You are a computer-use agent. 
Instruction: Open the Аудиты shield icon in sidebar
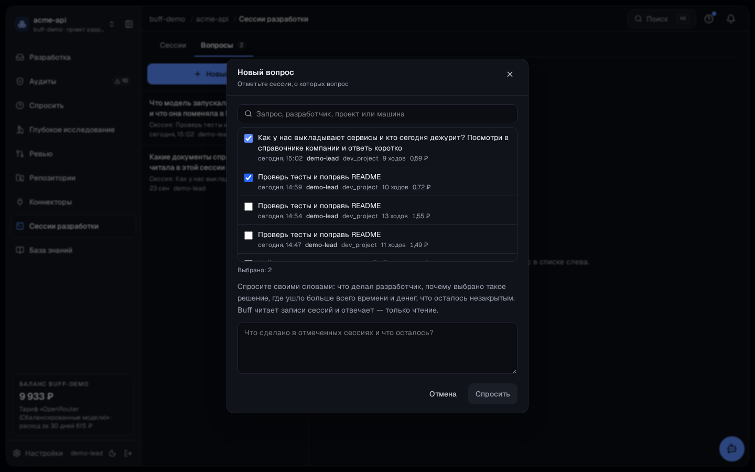click(x=20, y=81)
